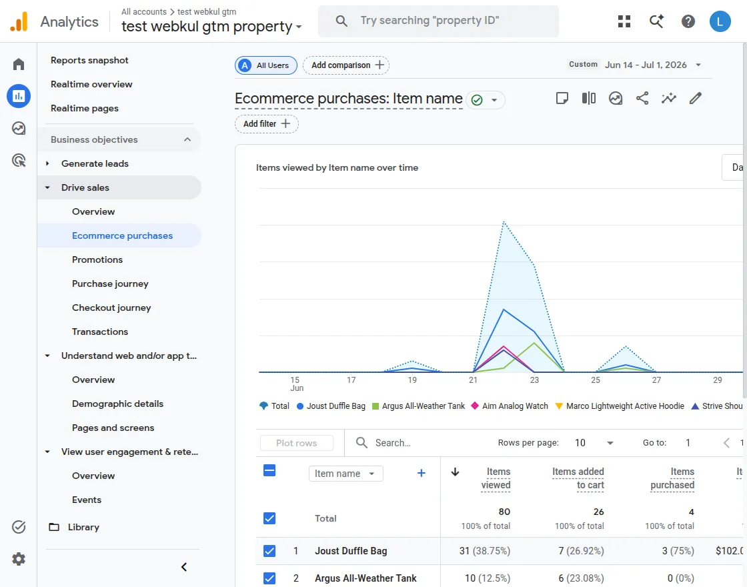Collapse the Drive sales topic
This screenshot has height=587, width=747.
click(x=47, y=187)
